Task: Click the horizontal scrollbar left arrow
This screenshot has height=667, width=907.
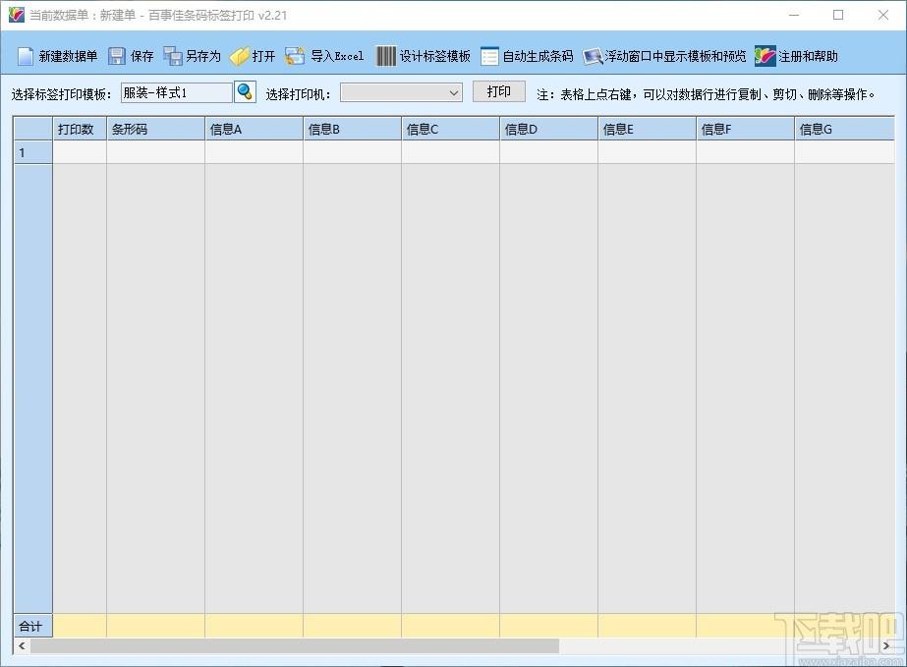Action: (x=22, y=645)
